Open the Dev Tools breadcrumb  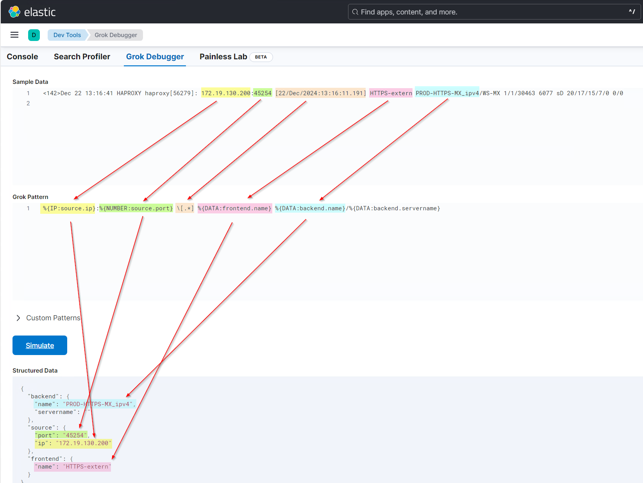[x=67, y=35]
